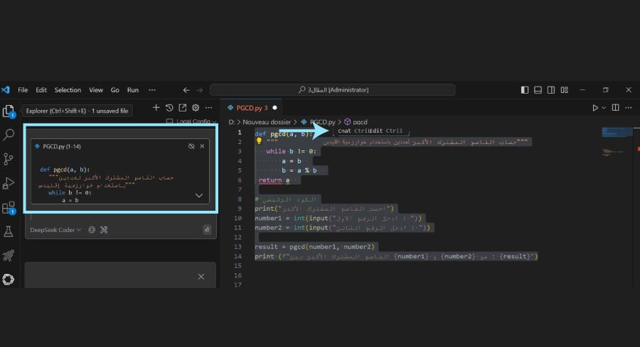Click the command center search box
This screenshot has height=347, width=640.
333,89
